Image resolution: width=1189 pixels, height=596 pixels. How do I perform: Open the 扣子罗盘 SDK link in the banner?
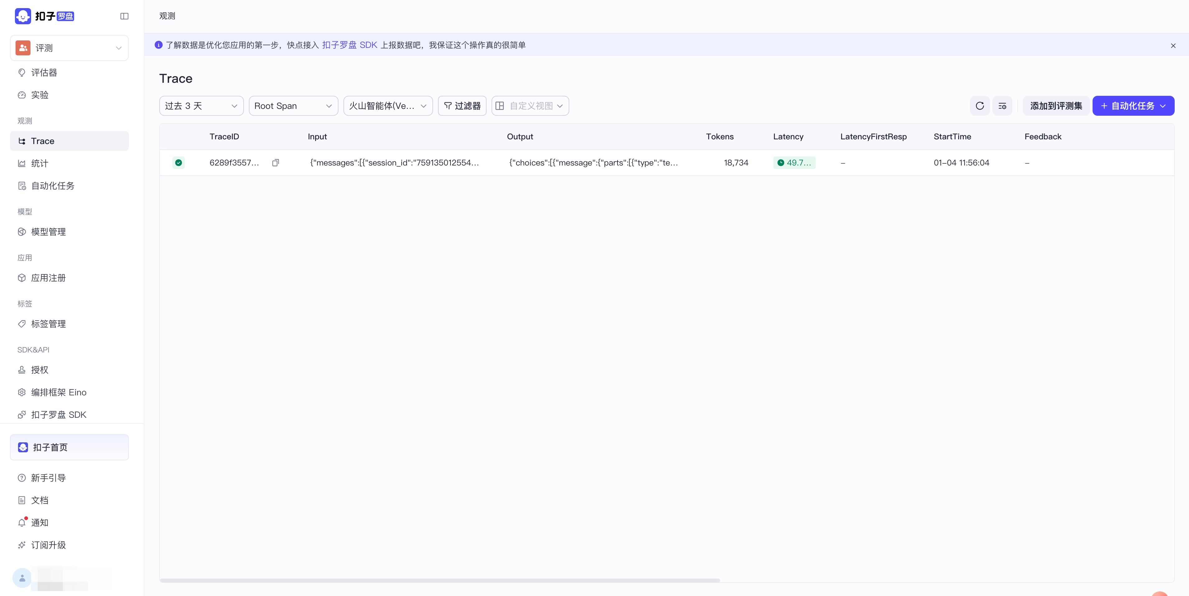pyautogui.click(x=349, y=45)
